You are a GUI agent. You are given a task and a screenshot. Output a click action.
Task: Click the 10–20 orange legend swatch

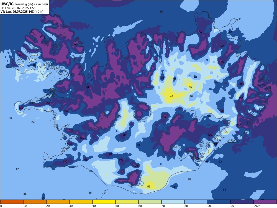tap(35, 202)
